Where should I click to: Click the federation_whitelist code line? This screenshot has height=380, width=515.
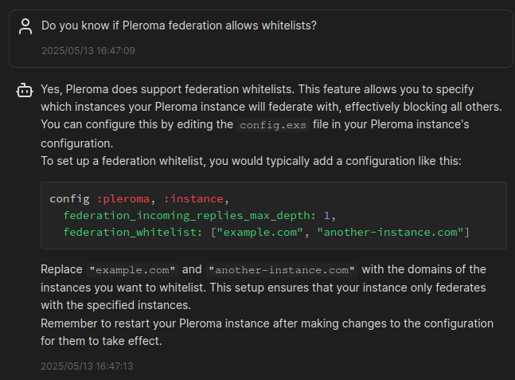[x=267, y=233]
